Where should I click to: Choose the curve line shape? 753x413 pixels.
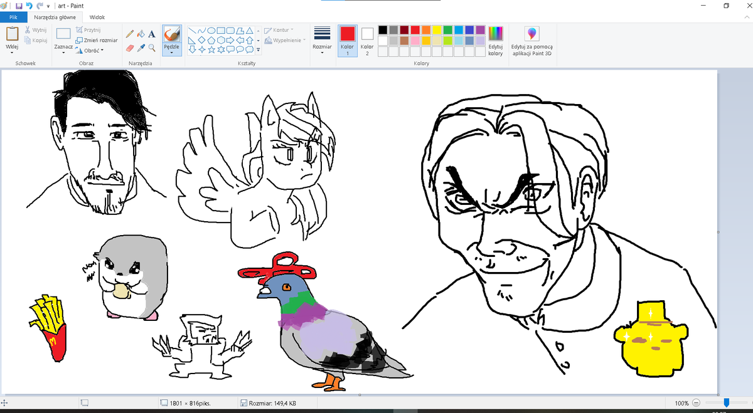click(202, 30)
